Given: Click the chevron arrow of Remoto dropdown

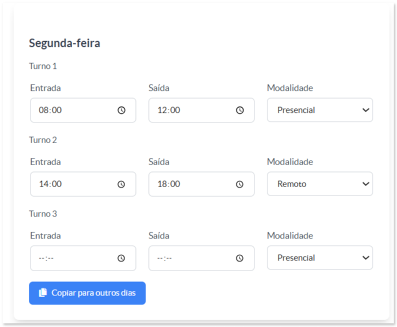Looking at the screenshot, I should (365, 184).
